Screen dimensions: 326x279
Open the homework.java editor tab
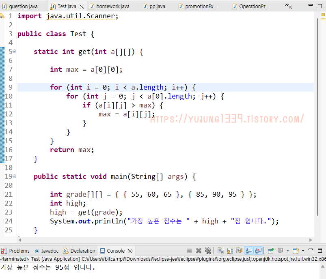tap(110, 6)
